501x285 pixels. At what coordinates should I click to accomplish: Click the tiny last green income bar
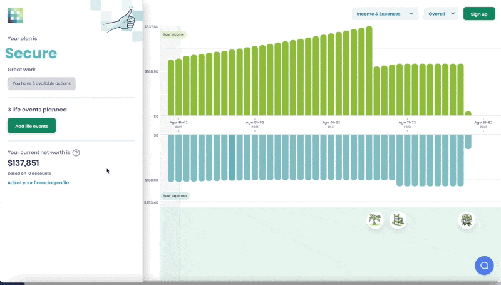(468, 113)
